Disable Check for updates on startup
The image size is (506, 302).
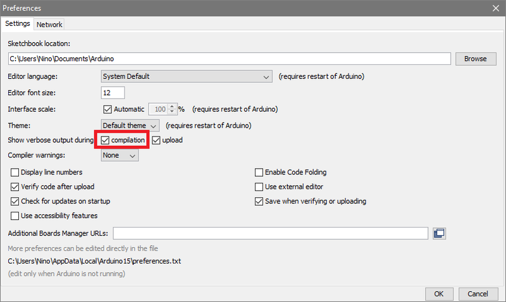tap(15, 202)
